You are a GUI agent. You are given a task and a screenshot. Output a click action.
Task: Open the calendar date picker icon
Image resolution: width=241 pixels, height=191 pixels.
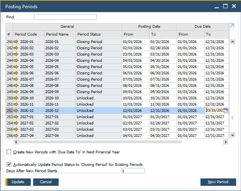tap(226, 110)
